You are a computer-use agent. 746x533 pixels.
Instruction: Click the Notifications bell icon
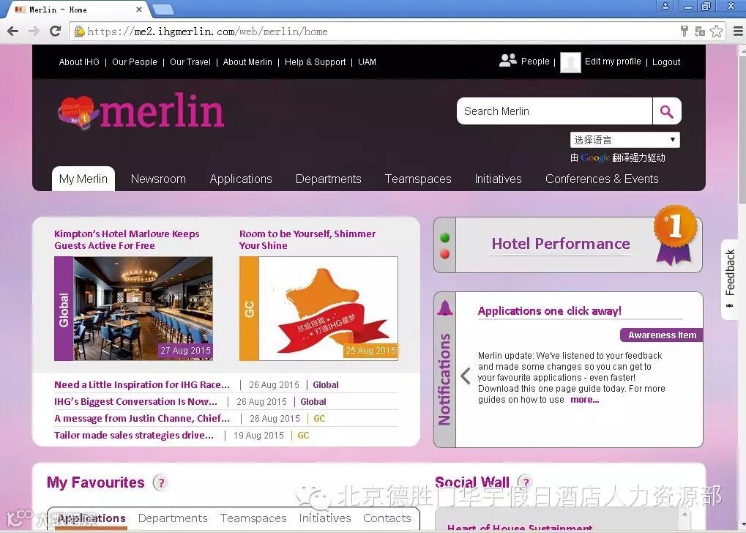pos(445,308)
